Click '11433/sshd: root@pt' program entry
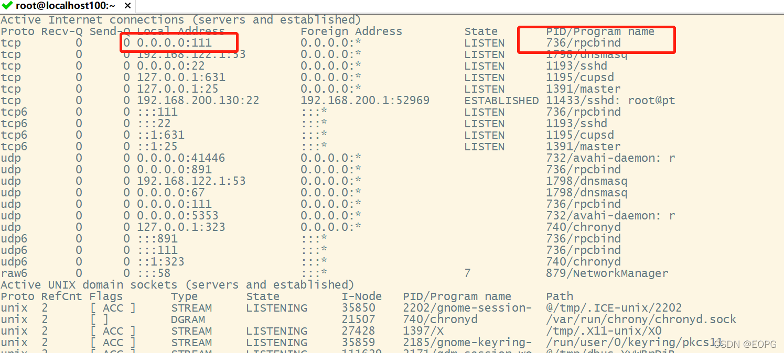 pos(610,101)
